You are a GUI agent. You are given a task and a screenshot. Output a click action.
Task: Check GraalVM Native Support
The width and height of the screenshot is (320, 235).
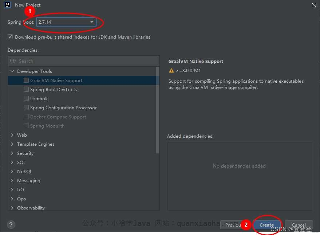click(26, 80)
